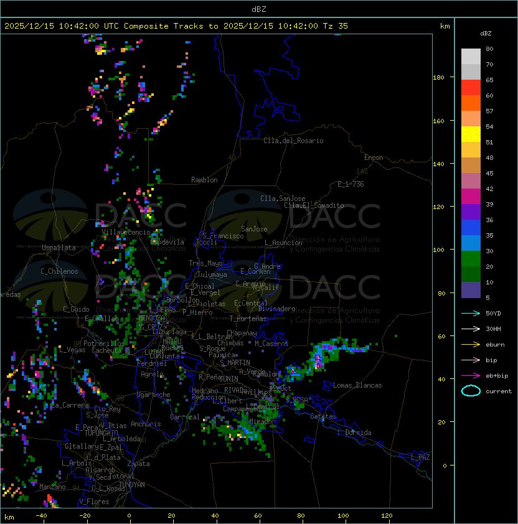Click the 'Villavicencio' map label
Viewport: 518px width, 524px height.
(126, 232)
